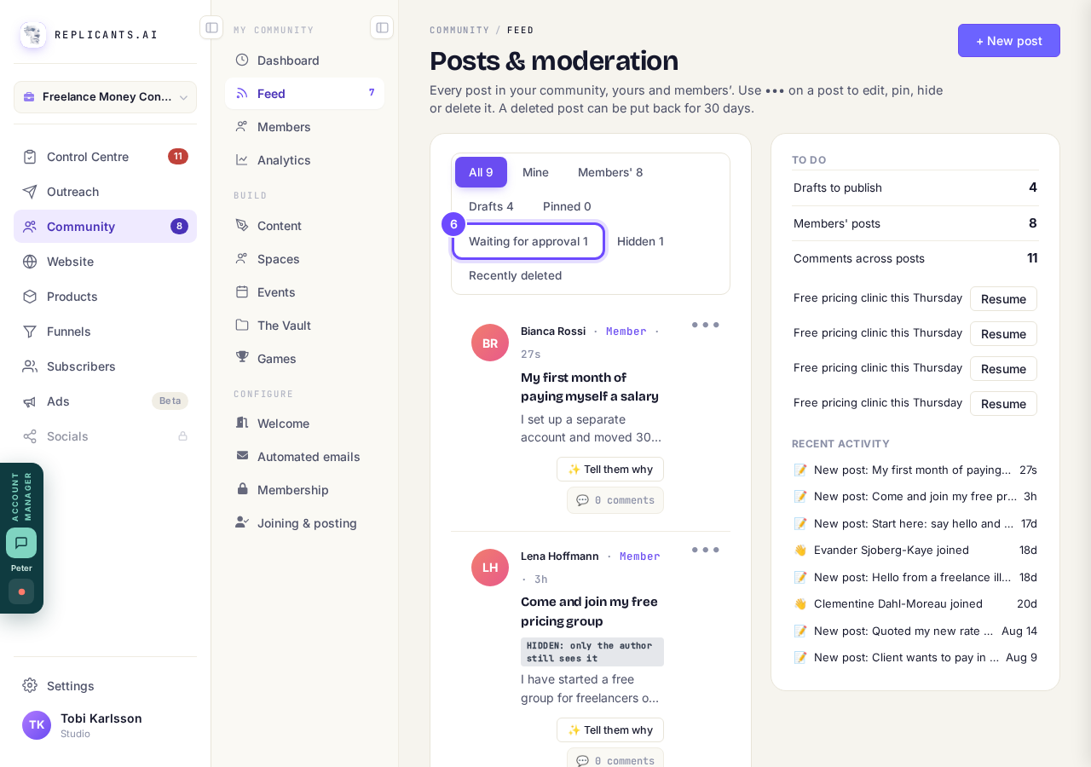The height and width of the screenshot is (767, 1091).
Task: Select the Waiting for approval 1 tab
Action: (x=528, y=241)
